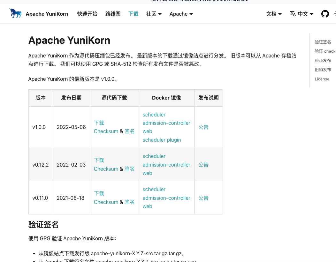This screenshot has height=262, width=336.
Task: Click the 验证签名 section heading
Action: click(43, 225)
